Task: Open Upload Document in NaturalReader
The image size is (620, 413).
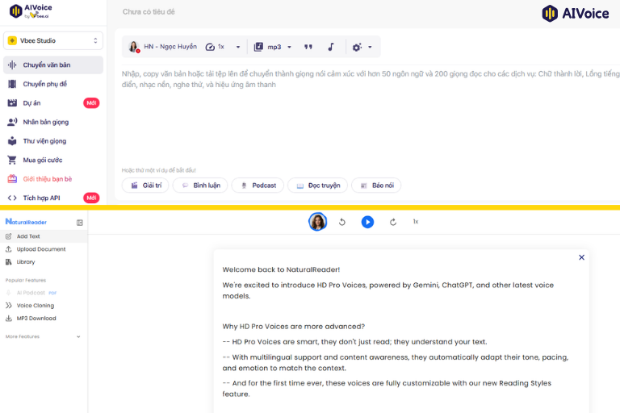Action: click(44, 249)
